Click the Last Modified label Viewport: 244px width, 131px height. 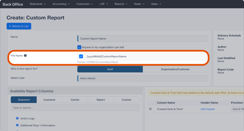[x=226, y=58]
